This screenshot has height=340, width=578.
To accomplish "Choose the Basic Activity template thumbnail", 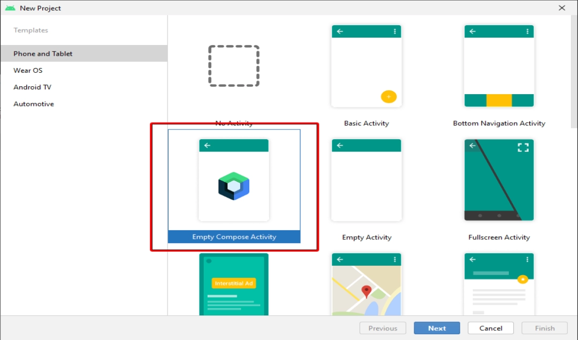I will 367,66.
